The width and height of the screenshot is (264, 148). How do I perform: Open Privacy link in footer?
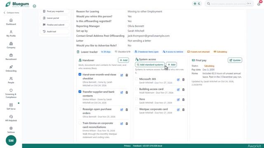(x=127, y=146)
